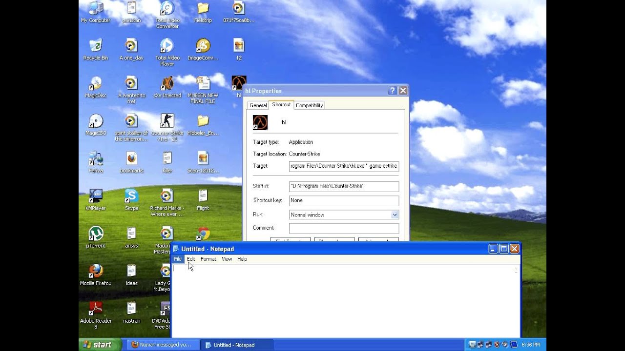The image size is (625, 351).
Task: Open the Run window style dropdown
Action: tap(395, 214)
